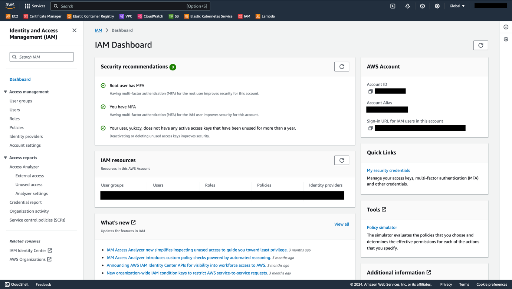Open Credential report in sidebar
Image resolution: width=512 pixels, height=289 pixels.
tap(26, 202)
